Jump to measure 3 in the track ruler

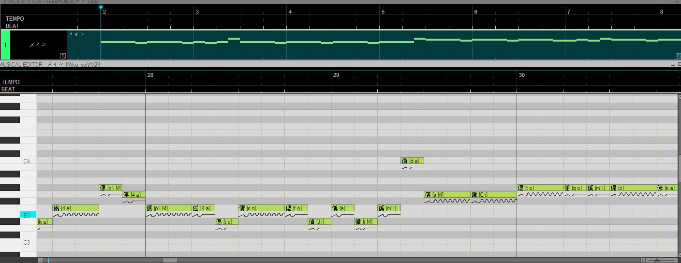pyautogui.click(x=197, y=12)
